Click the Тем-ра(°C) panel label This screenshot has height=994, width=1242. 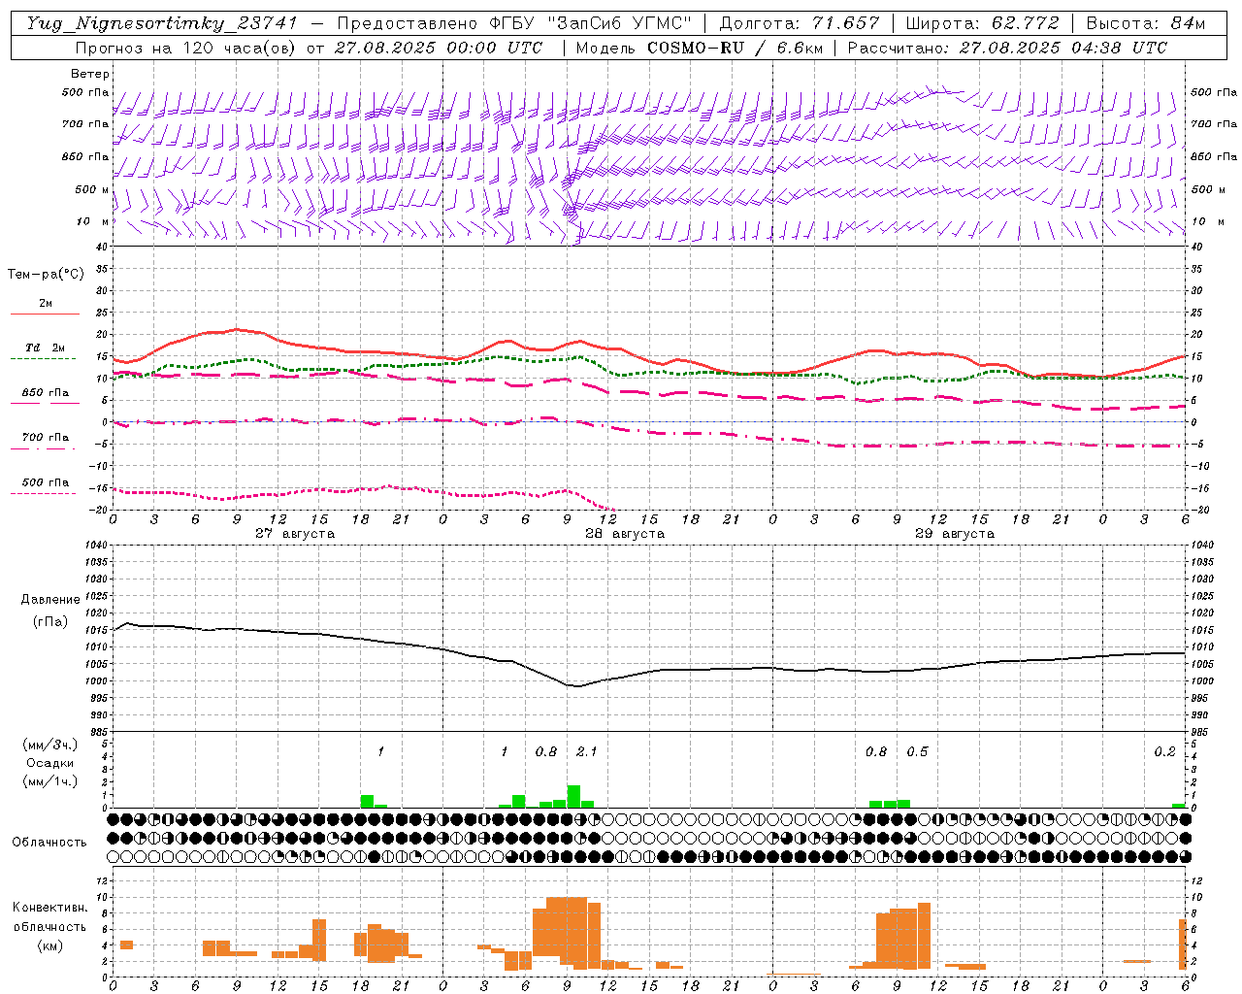pos(46,275)
